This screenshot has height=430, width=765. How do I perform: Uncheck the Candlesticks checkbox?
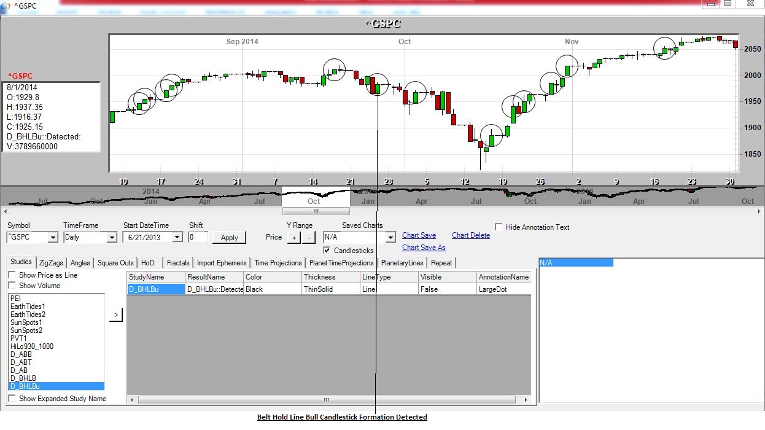(327, 251)
